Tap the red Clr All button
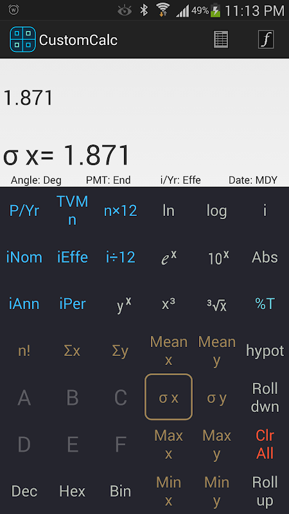The width and height of the screenshot is (289, 514). click(265, 445)
